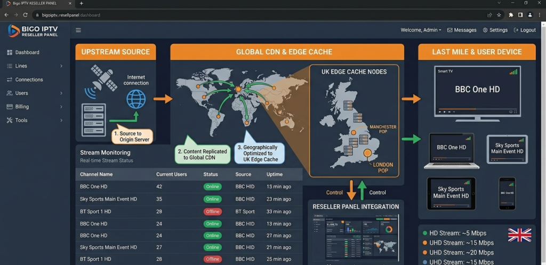Click the browser forward arrow

tap(15, 15)
